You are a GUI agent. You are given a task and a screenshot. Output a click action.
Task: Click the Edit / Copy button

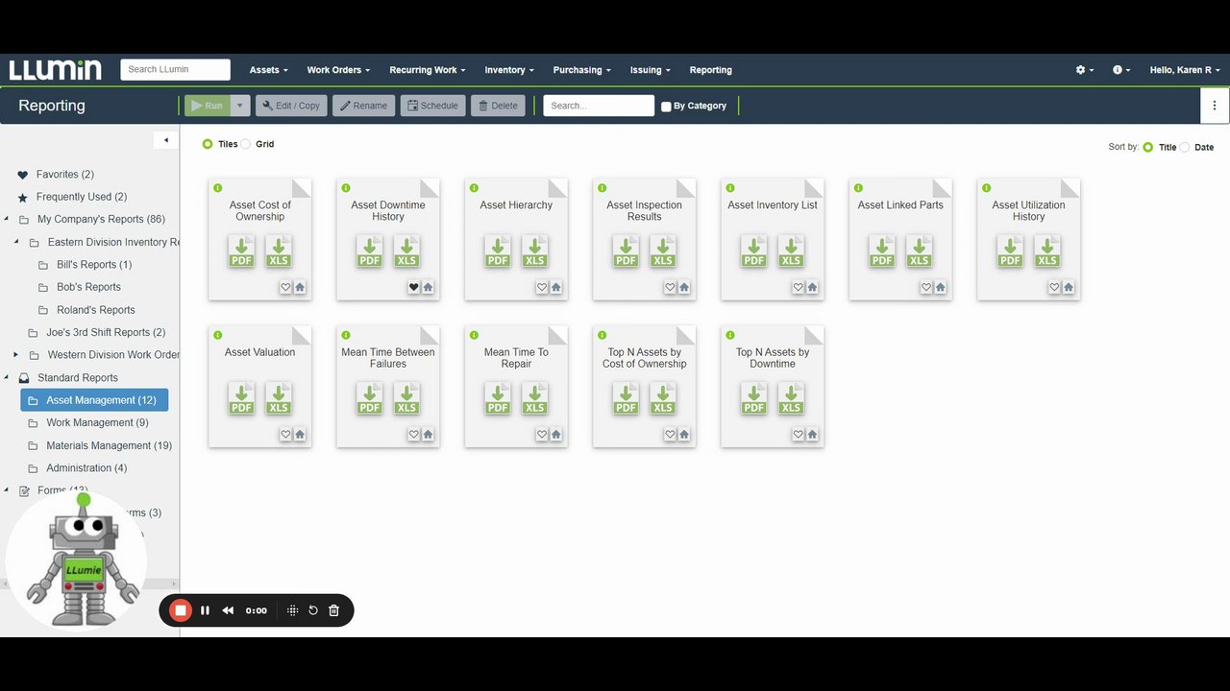[291, 106]
